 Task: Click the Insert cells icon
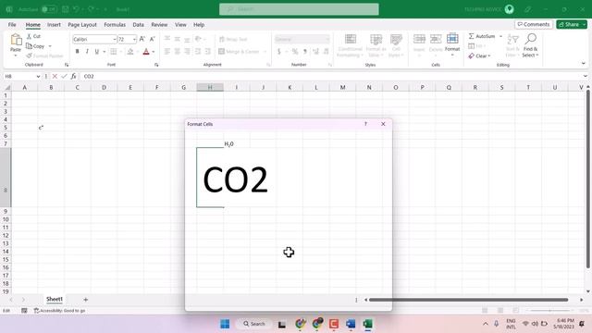(x=419, y=39)
